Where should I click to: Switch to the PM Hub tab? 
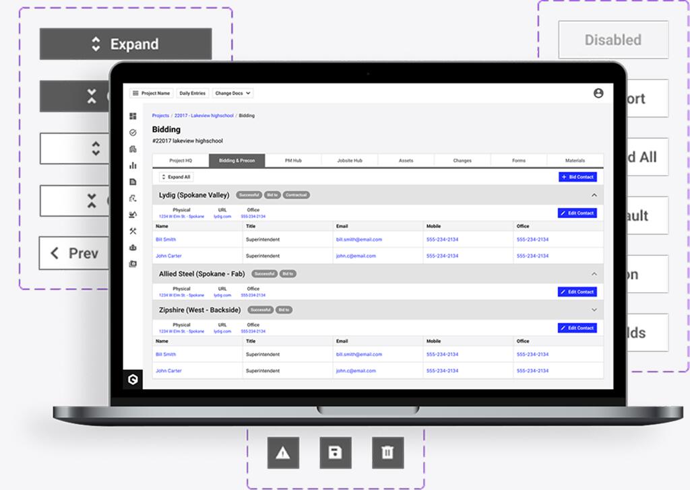(x=293, y=161)
